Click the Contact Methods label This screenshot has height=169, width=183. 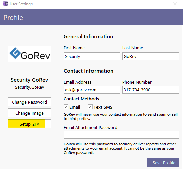pos(81,99)
